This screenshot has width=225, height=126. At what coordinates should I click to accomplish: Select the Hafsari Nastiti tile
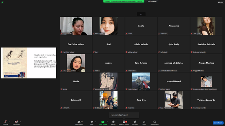point(174,82)
